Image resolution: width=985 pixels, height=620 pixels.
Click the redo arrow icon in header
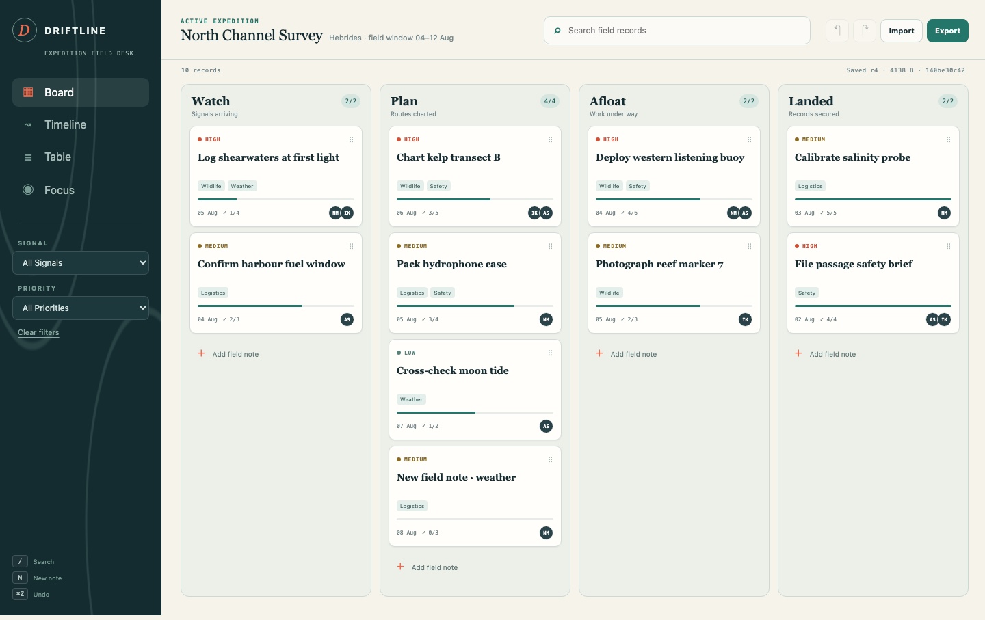[x=865, y=31]
